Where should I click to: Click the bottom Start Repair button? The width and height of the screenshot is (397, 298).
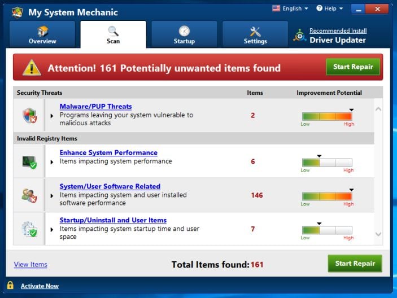coord(355,264)
